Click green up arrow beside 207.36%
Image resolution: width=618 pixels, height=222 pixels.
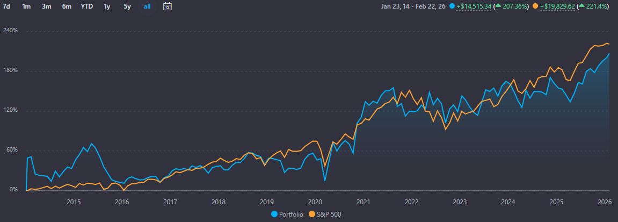500,6
